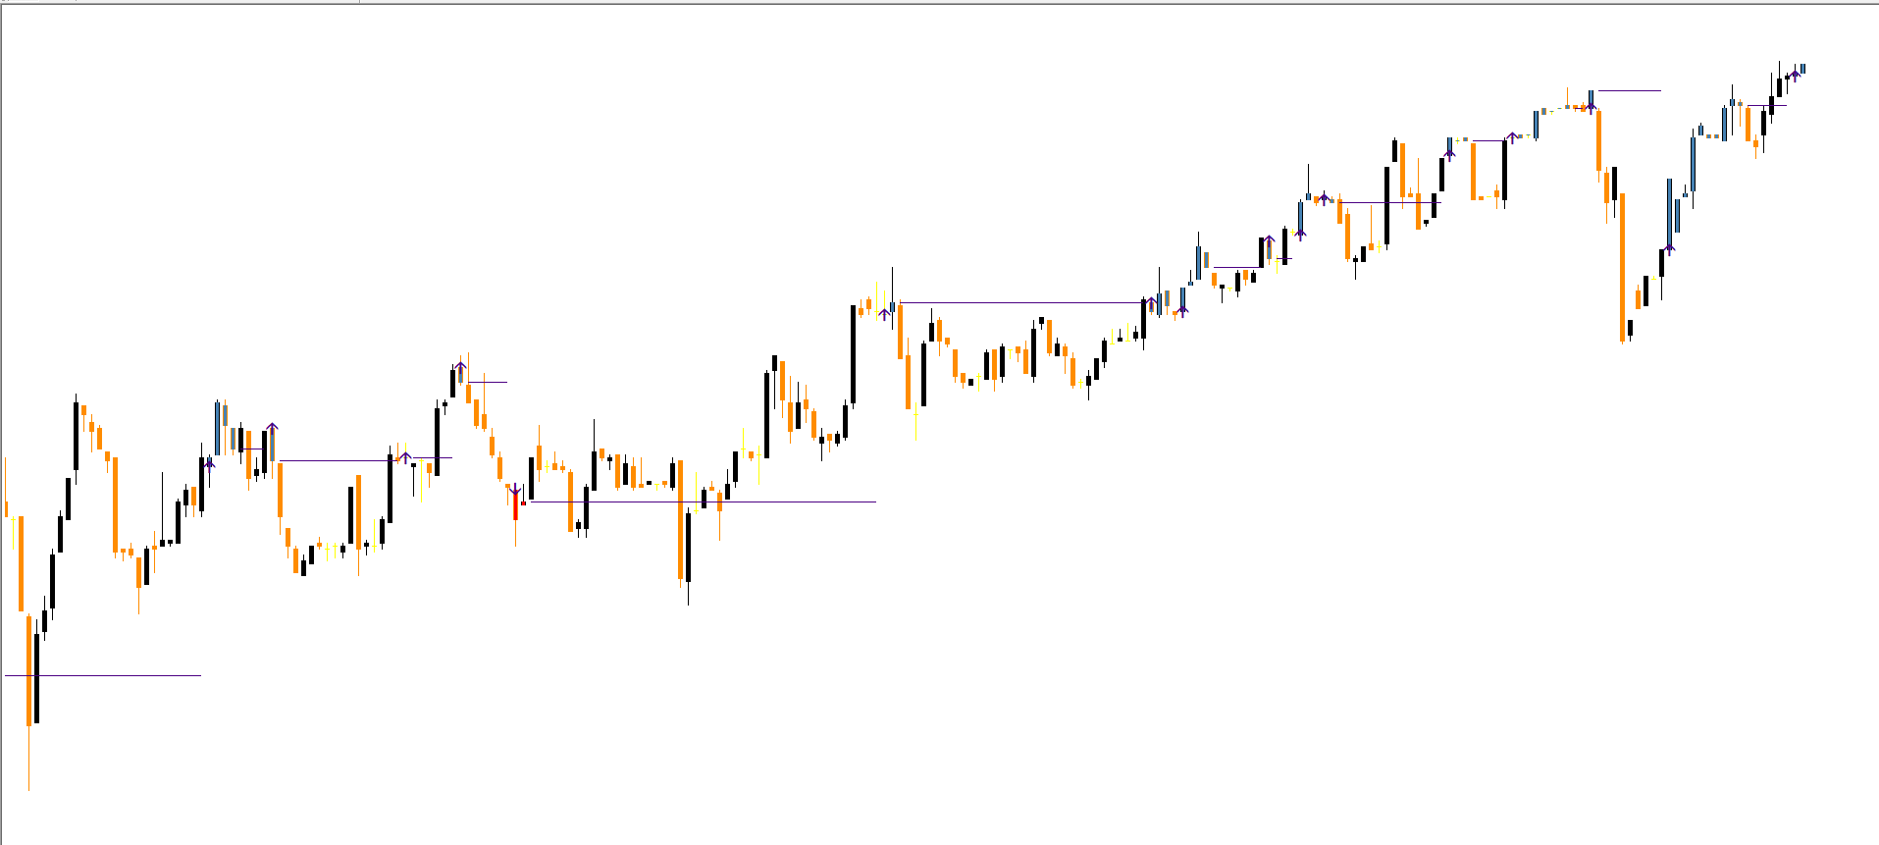Click the purple down arrow above the red candle
Image resolution: width=1879 pixels, height=845 pixels.
pyautogui.click(x=515, y=489)
